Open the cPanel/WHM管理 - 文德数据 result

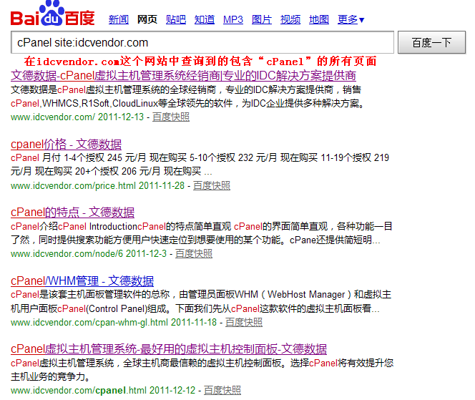(82, 281)
